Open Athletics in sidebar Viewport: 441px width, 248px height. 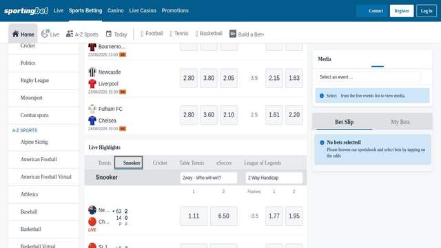tap(43, 194)
